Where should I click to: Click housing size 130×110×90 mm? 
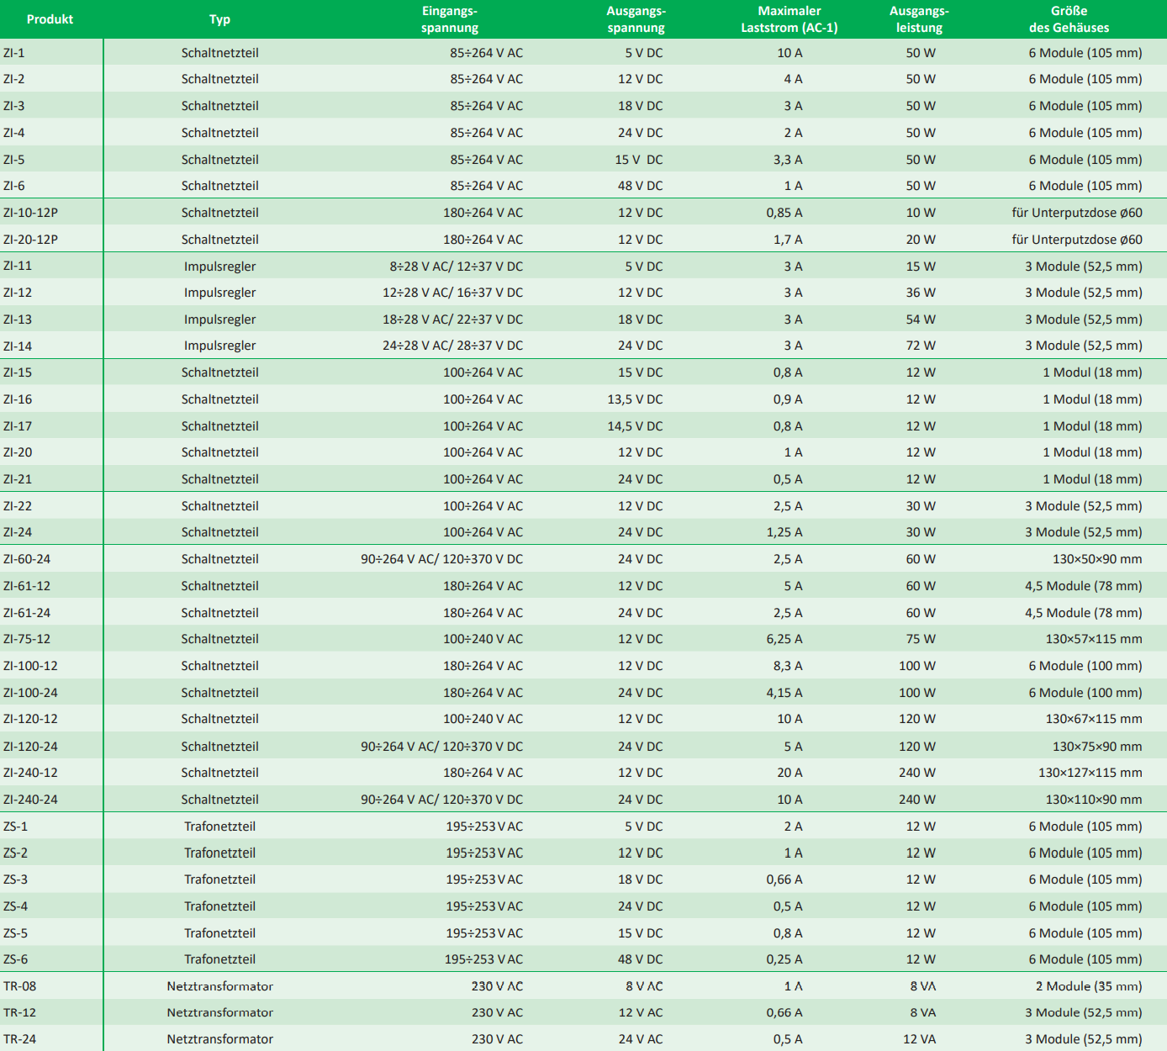tap(1094, 800)
